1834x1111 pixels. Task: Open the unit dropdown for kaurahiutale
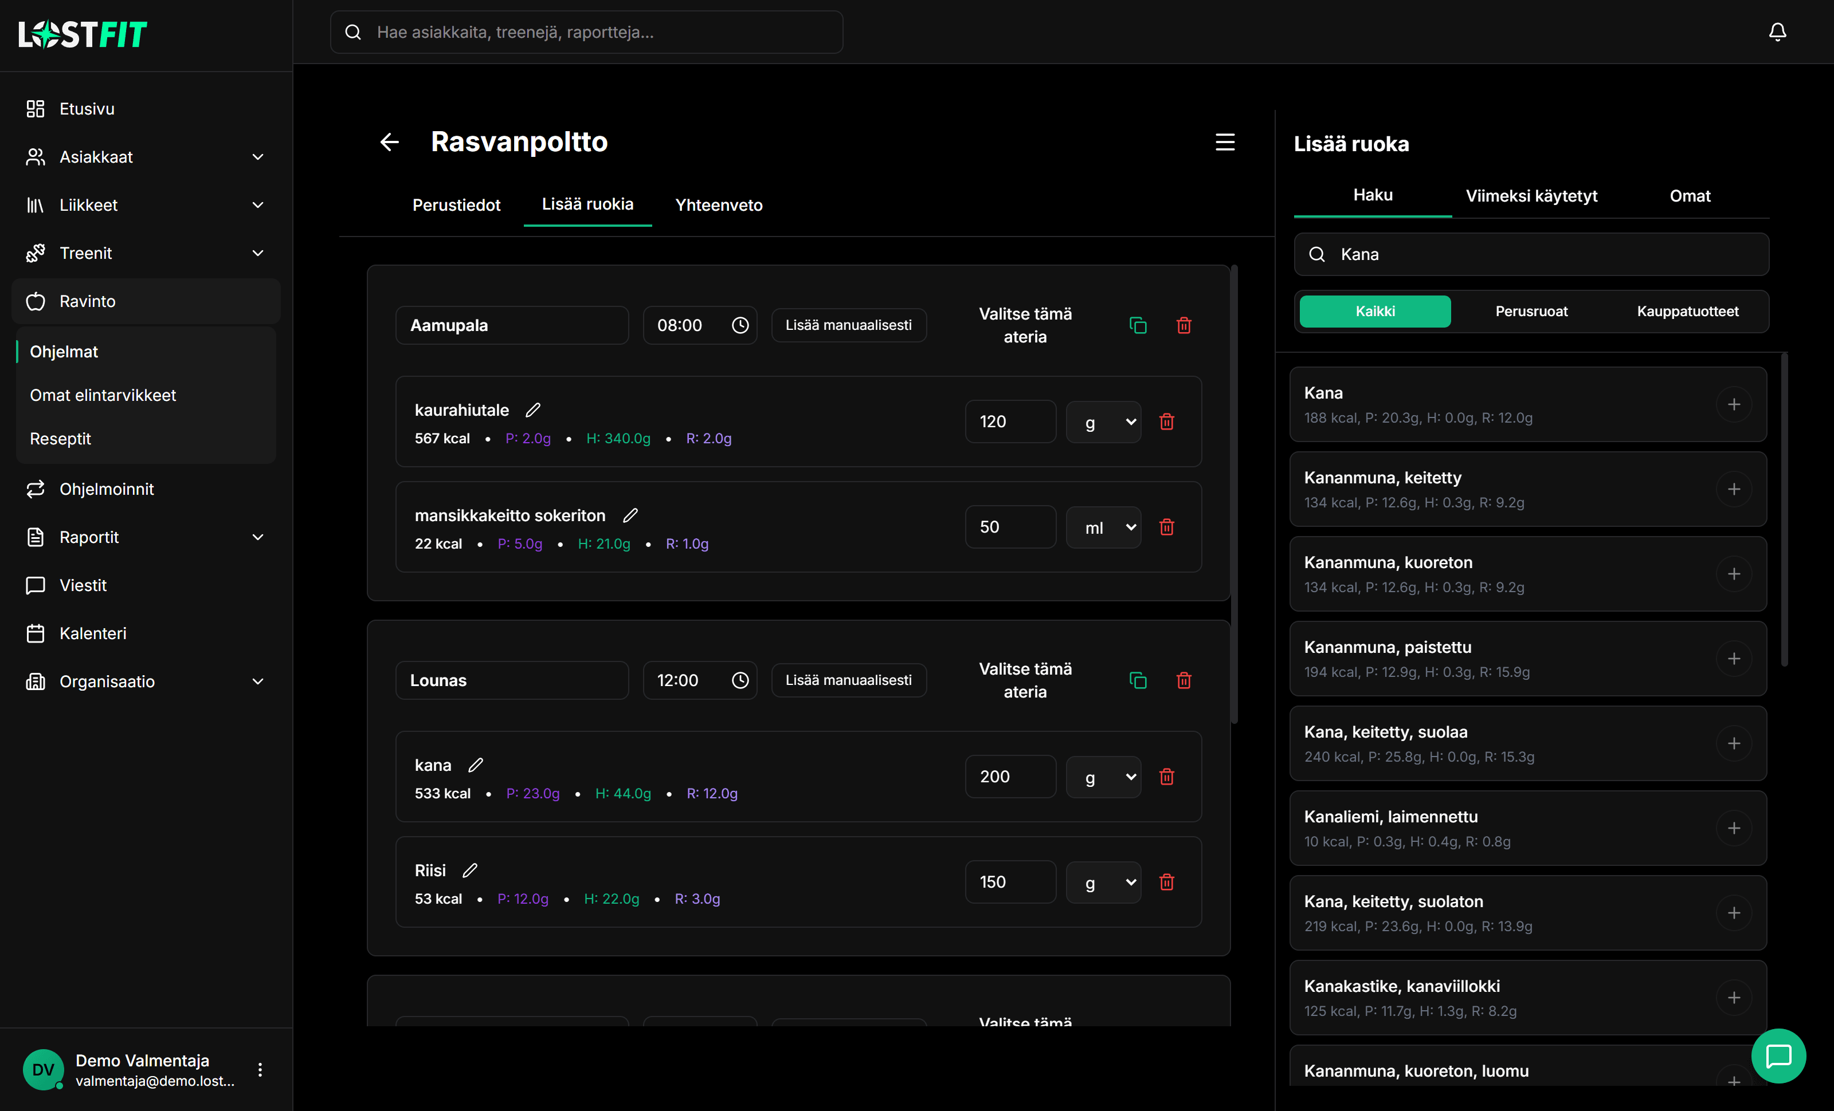click(x=1103, y=421)
